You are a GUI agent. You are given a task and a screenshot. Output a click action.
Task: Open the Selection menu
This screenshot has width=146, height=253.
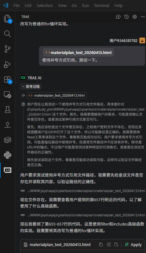pyautogui.click(x=45, y=5)
